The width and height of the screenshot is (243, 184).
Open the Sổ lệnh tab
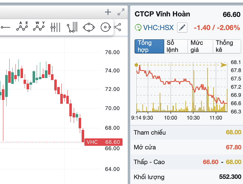coord(175,46)
